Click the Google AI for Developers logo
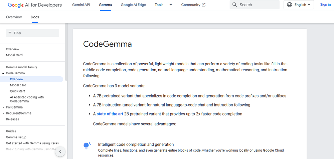This screenshot has width=334, height=159. [x=35, y=5]
